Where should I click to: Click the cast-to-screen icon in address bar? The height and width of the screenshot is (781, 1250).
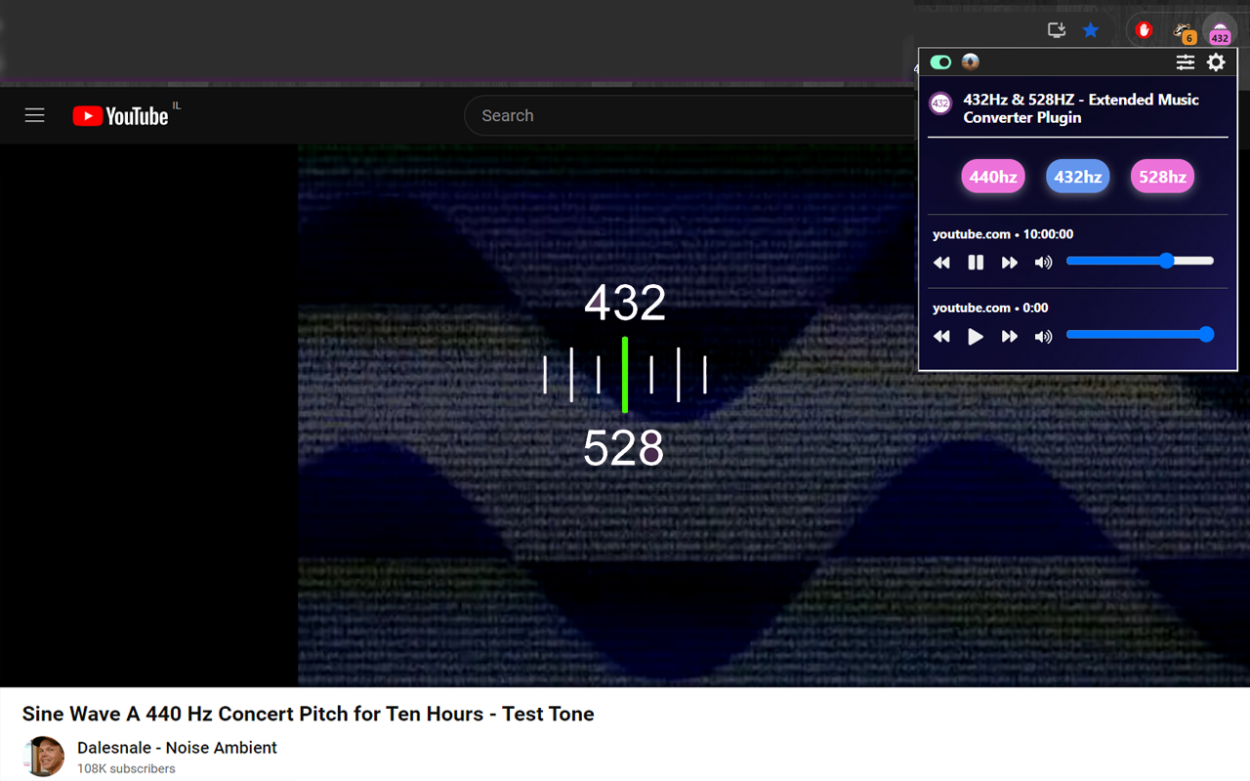(1056, 30)
